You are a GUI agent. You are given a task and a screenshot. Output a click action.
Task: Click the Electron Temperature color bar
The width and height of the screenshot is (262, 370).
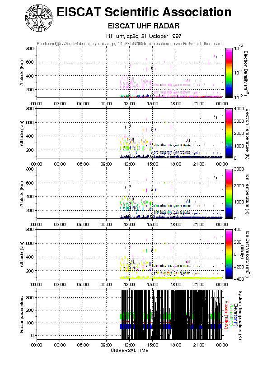coord(229,133)
